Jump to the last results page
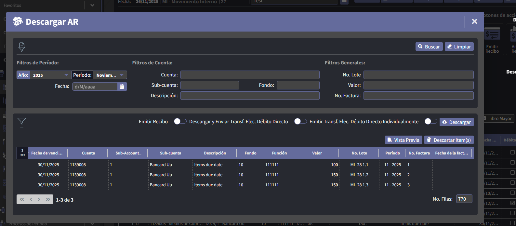This screenshot has height=226, width=516. pyautogui.click(x=48, y=199)
